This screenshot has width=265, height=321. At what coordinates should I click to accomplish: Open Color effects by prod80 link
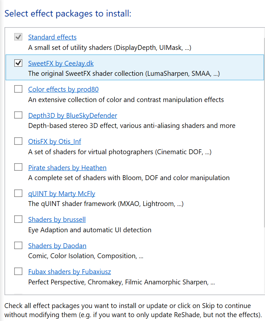pyautogui.click(x=63, y=89)
